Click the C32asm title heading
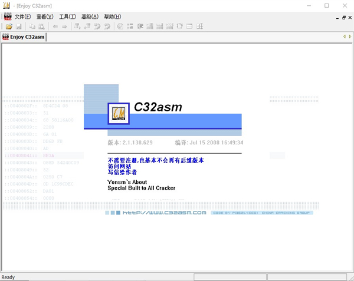This screenshot has height=281, width=354. [x=158, y=107]
